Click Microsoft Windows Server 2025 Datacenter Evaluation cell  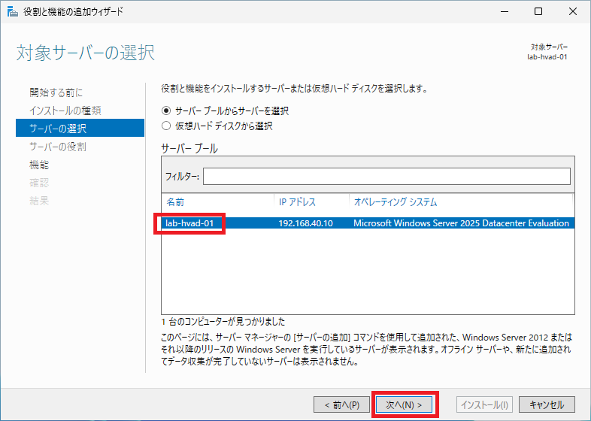point(461,223)
